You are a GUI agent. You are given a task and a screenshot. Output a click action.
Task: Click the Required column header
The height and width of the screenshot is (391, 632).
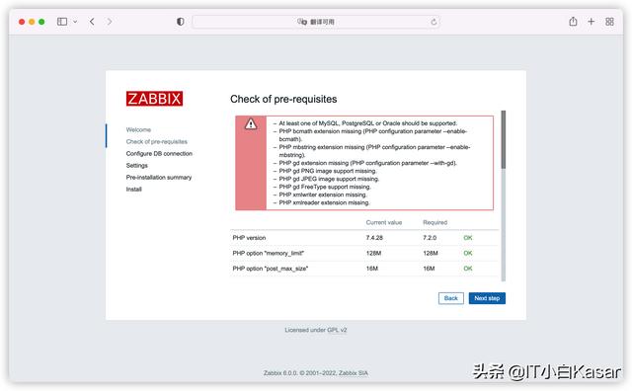pyautogui.click(x=434, y=222)
